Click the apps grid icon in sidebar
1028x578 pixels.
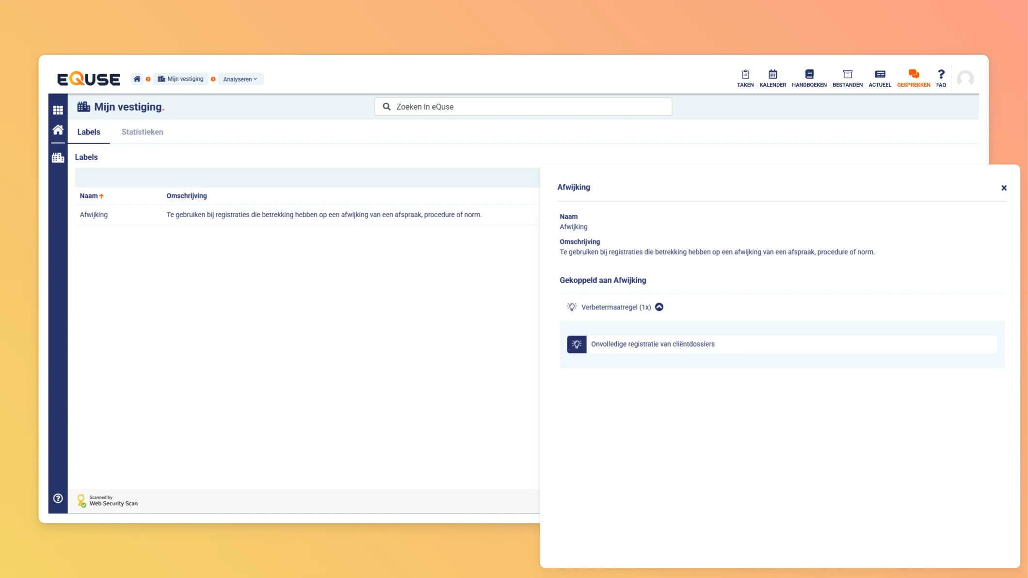tap(58, 110)
